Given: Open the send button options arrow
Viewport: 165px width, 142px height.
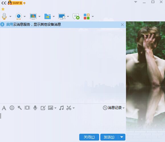Looking at the screenshot, I should point(122,137).
